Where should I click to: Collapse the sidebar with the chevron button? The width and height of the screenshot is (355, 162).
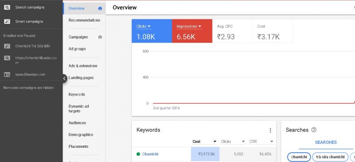point(64,79)
